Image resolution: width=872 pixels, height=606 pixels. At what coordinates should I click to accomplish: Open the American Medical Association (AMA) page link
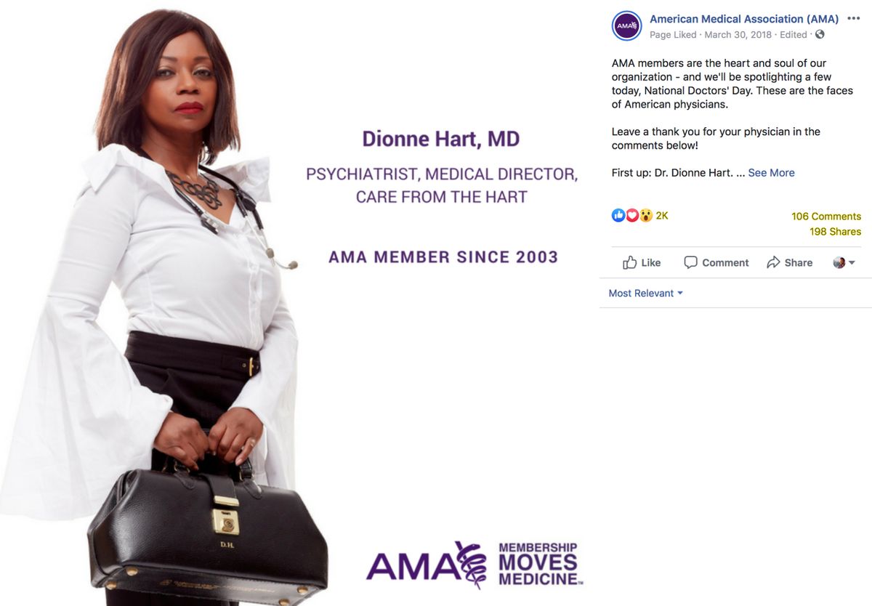[x=744, y=19]
